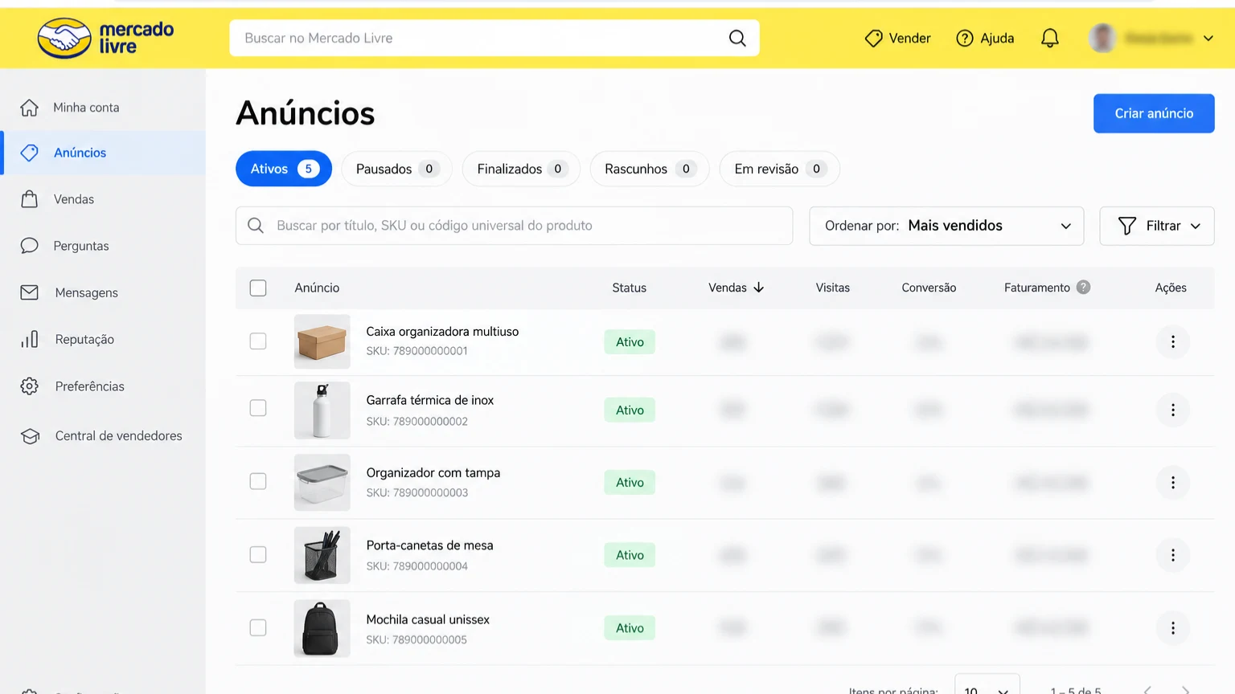Click the Organizador com tampa thumbnail
The height and width of the screenshot is (694, 1235).
(322, 482)
